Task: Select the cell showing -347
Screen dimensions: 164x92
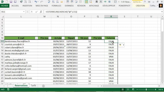Action: pos(84,48)
